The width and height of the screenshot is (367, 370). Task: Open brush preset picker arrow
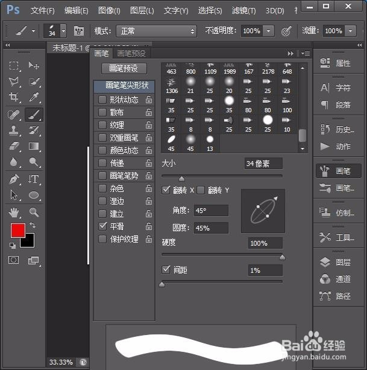pyautogui.click(x=63, y=31)
